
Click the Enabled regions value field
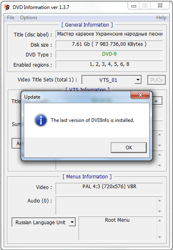tap(109, 65)
